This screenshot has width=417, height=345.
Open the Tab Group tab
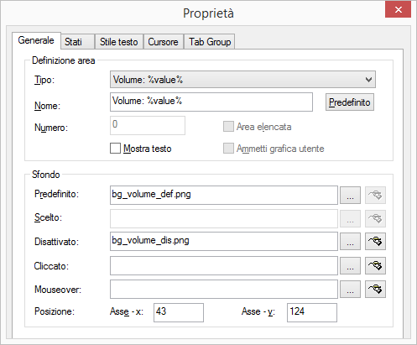click(x=210, y=42)
